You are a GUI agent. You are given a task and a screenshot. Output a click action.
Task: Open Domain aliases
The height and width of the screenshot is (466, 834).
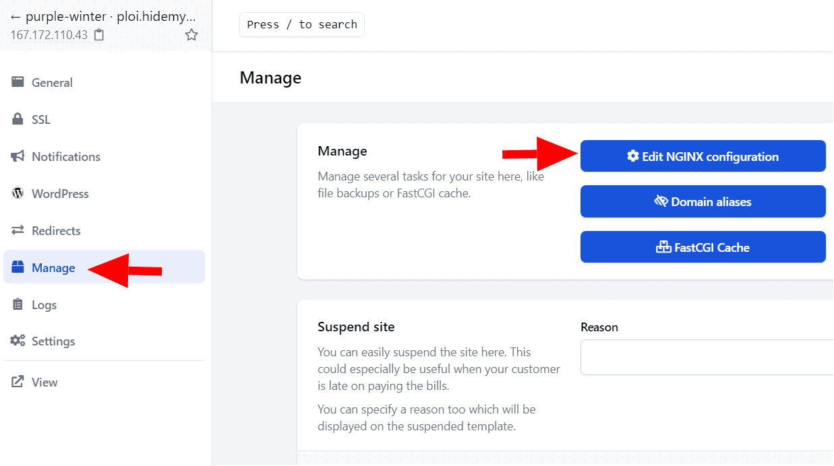[x=703, y=201]
